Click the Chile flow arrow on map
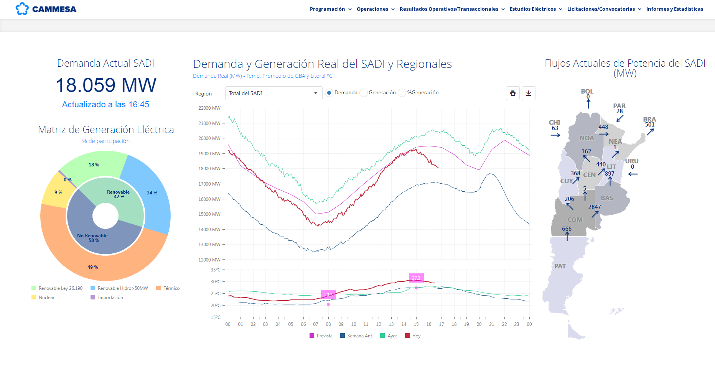Screen dimensions: 715x365 (555, 135)
